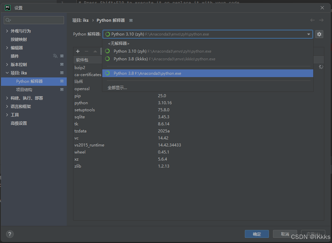Collapse 项目: iks settings group
Image resolution: width=332 pixels, height=243 pixels.
click(x=7, y=73)
